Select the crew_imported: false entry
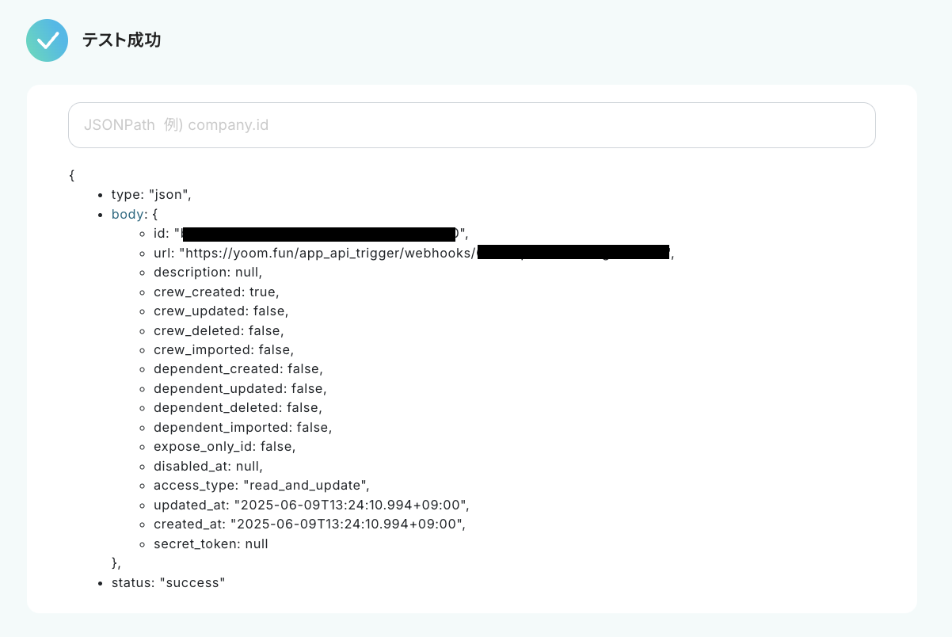 [x=223, y=349]
